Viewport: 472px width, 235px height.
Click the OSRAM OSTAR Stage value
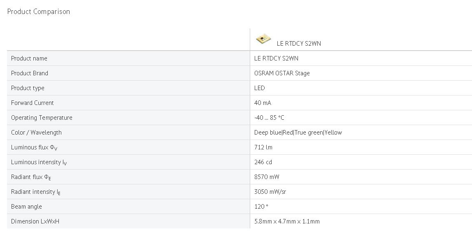pyautogui.click(x=282, y=73)
